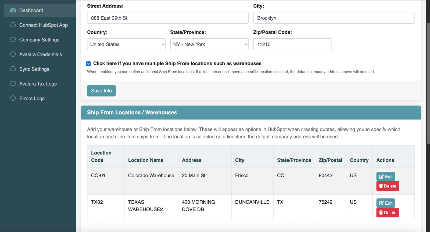Open Errors Logs in sidebar

click(40, 98)
